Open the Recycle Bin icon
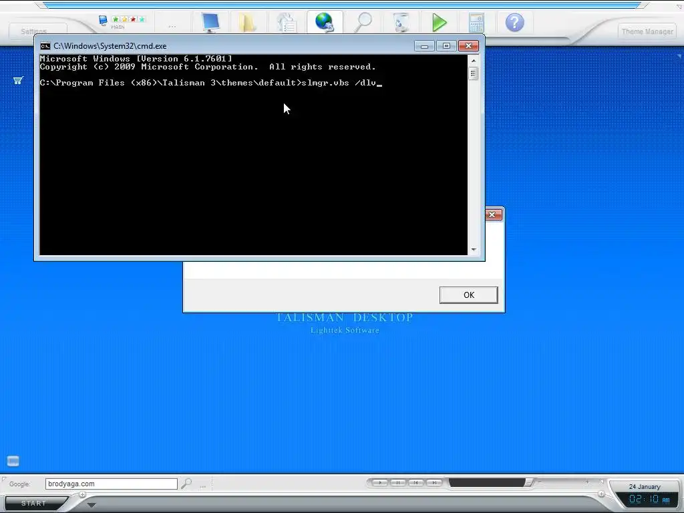The height and width of the screenshot is (513, 684). pyautogui.click(x=401, y=22)
